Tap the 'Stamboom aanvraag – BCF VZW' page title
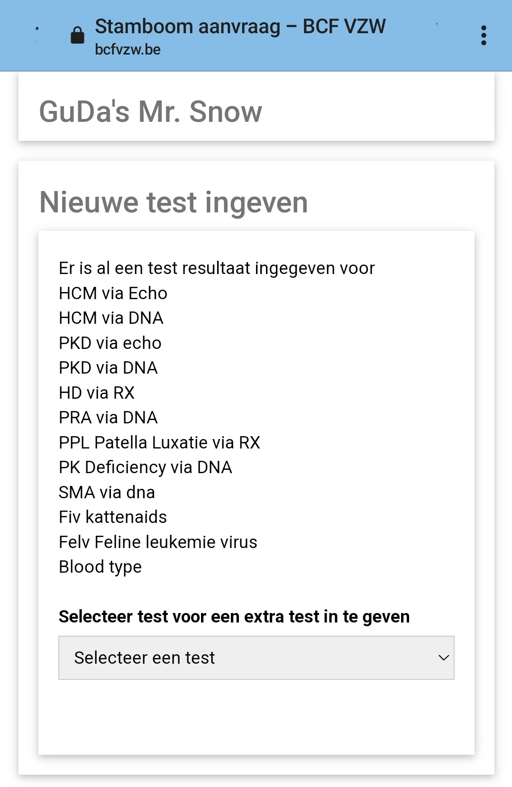This screenshot has width=512, height=787. [x=240, y=27]
